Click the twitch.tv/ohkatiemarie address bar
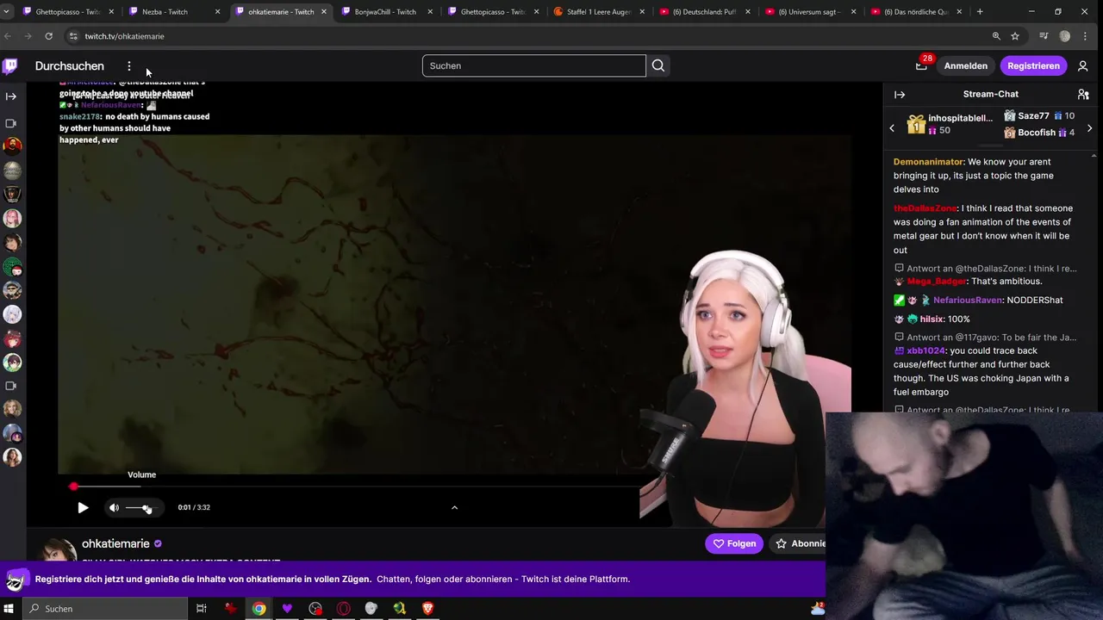Screen dimensions: 1103x620 click(124, 36)
